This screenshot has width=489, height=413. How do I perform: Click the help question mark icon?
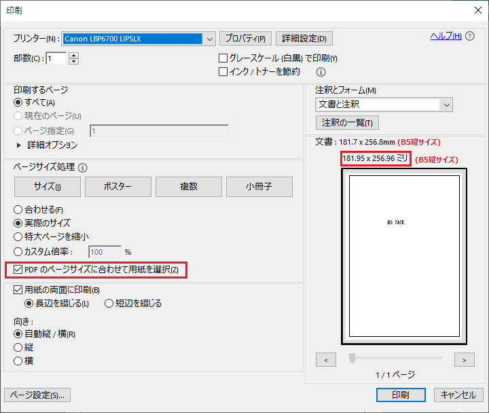pyautogui.click(x=470, y=36)
